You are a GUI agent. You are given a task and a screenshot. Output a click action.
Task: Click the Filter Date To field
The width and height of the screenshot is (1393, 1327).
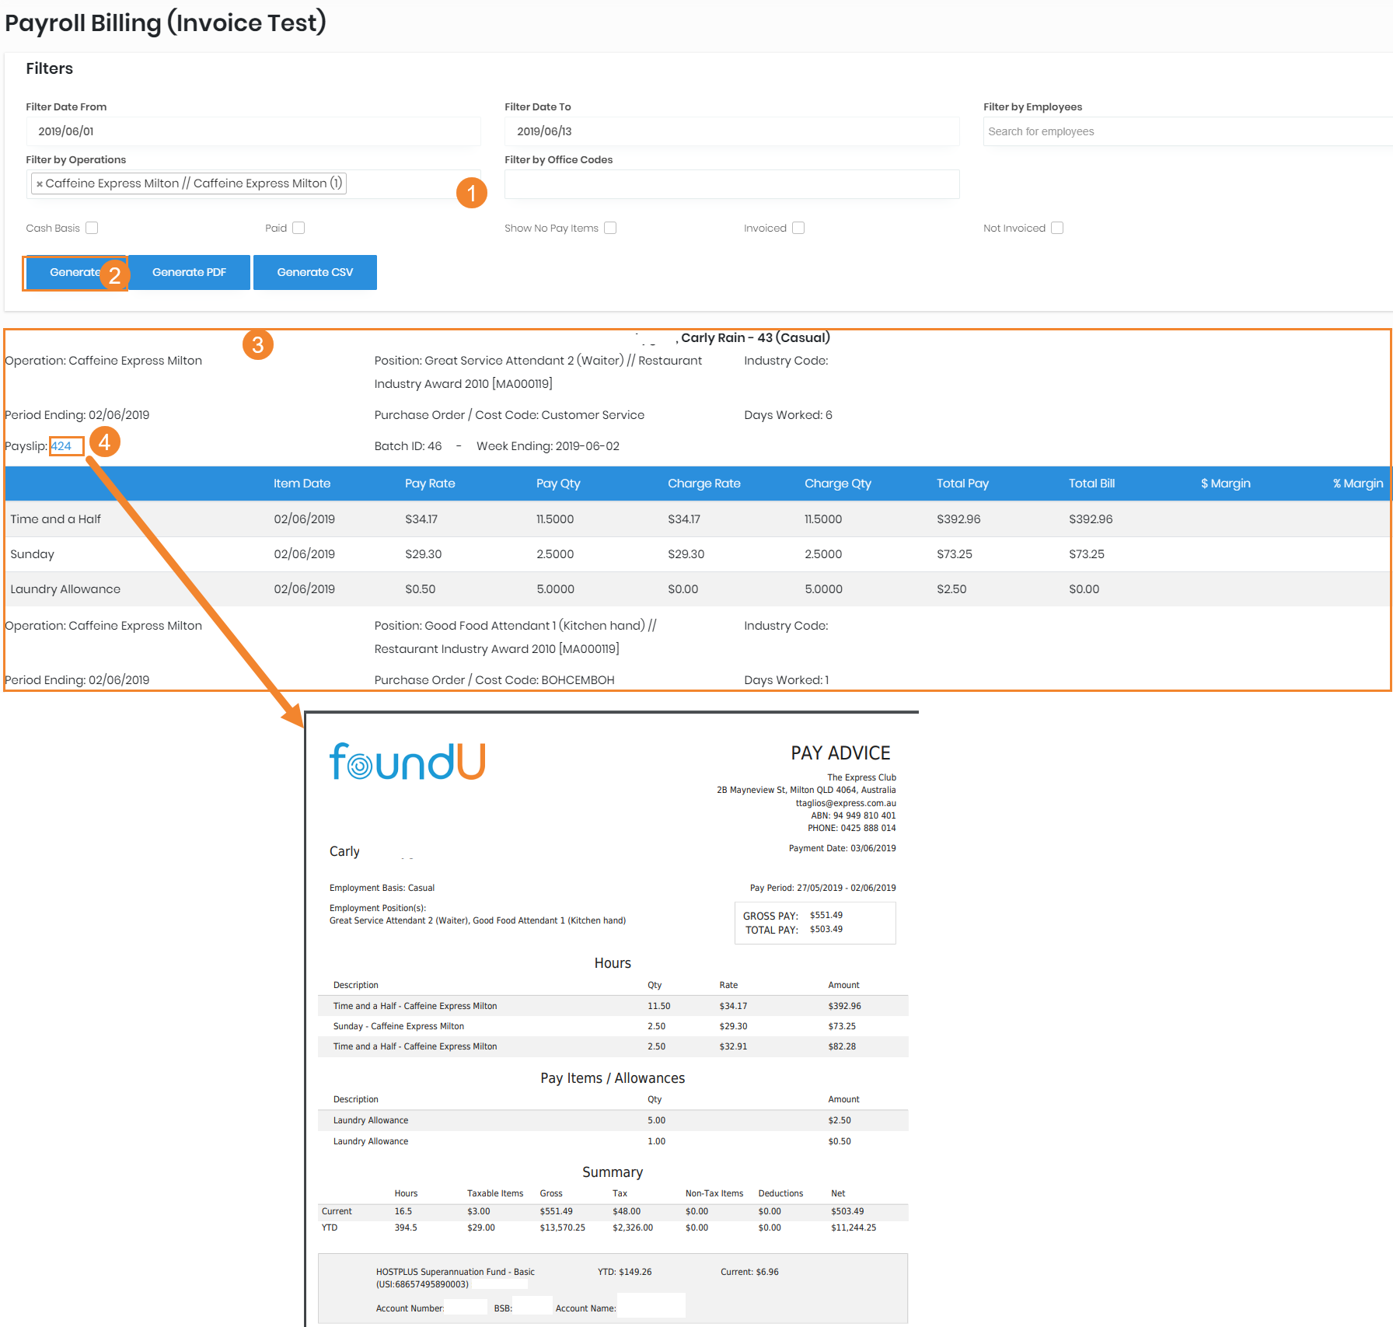[731, 131]
